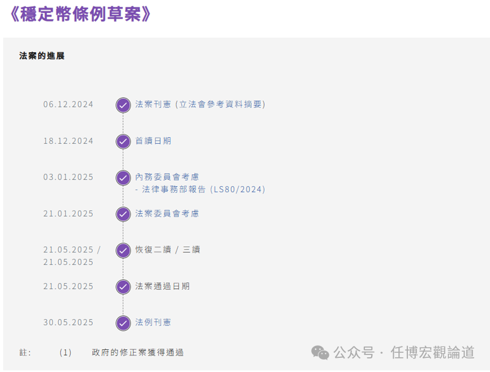
Task: Select the 30.05.2025 date label
Action: [68, 322]
